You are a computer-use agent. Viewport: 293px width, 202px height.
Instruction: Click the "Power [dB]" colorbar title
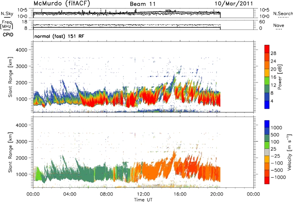[x=279, y=77]
